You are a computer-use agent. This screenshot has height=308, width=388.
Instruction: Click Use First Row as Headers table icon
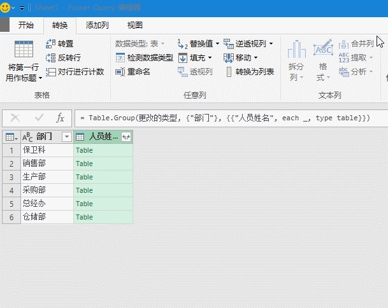24,49
